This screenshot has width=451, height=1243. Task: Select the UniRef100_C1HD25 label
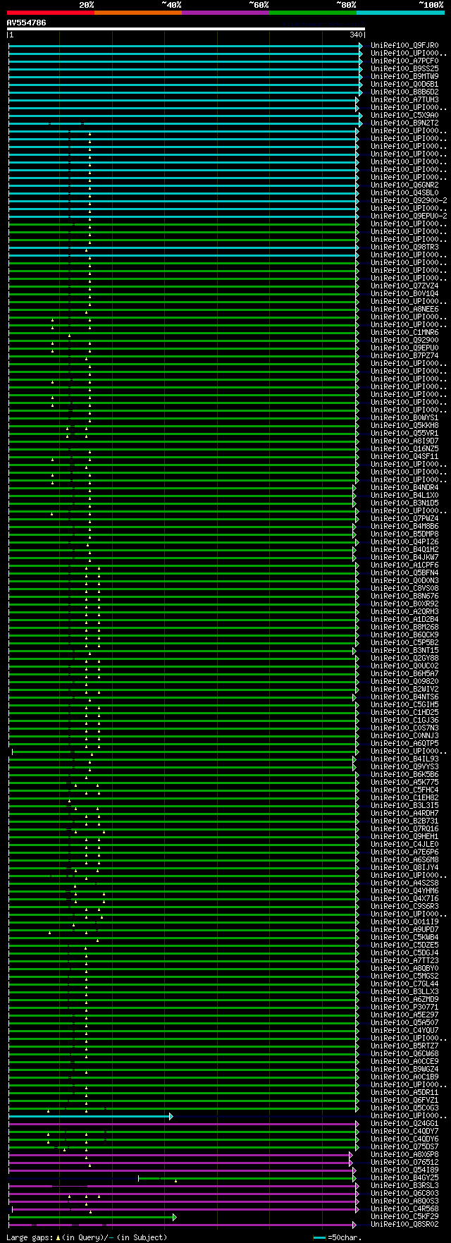pyautogui.click(x=404, y=713)
